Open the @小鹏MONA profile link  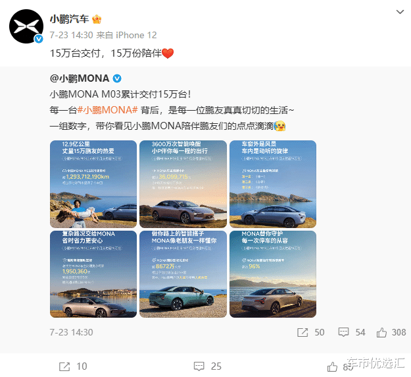[x=80, y=78]
